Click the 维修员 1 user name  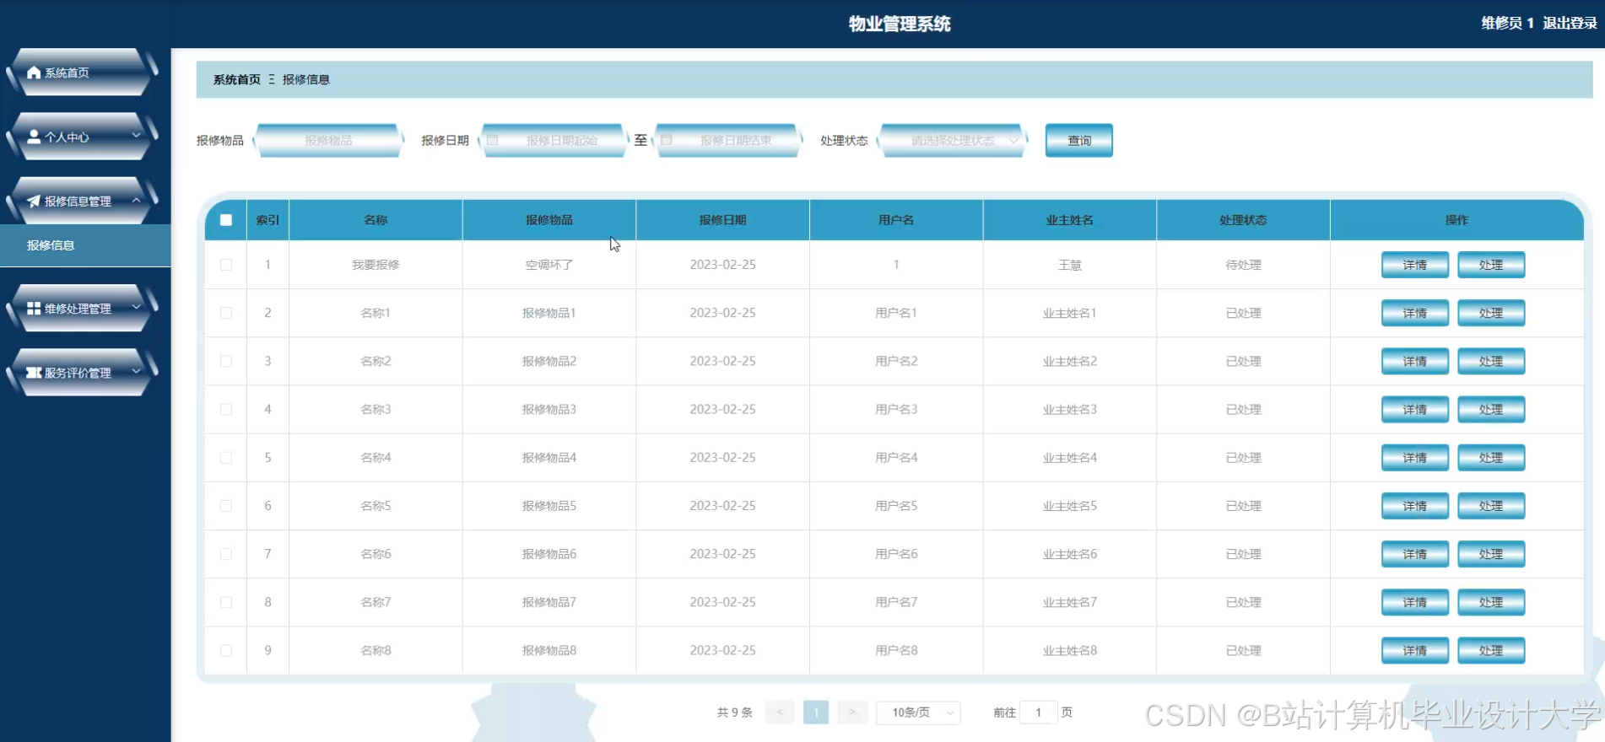pos(1507,23)
